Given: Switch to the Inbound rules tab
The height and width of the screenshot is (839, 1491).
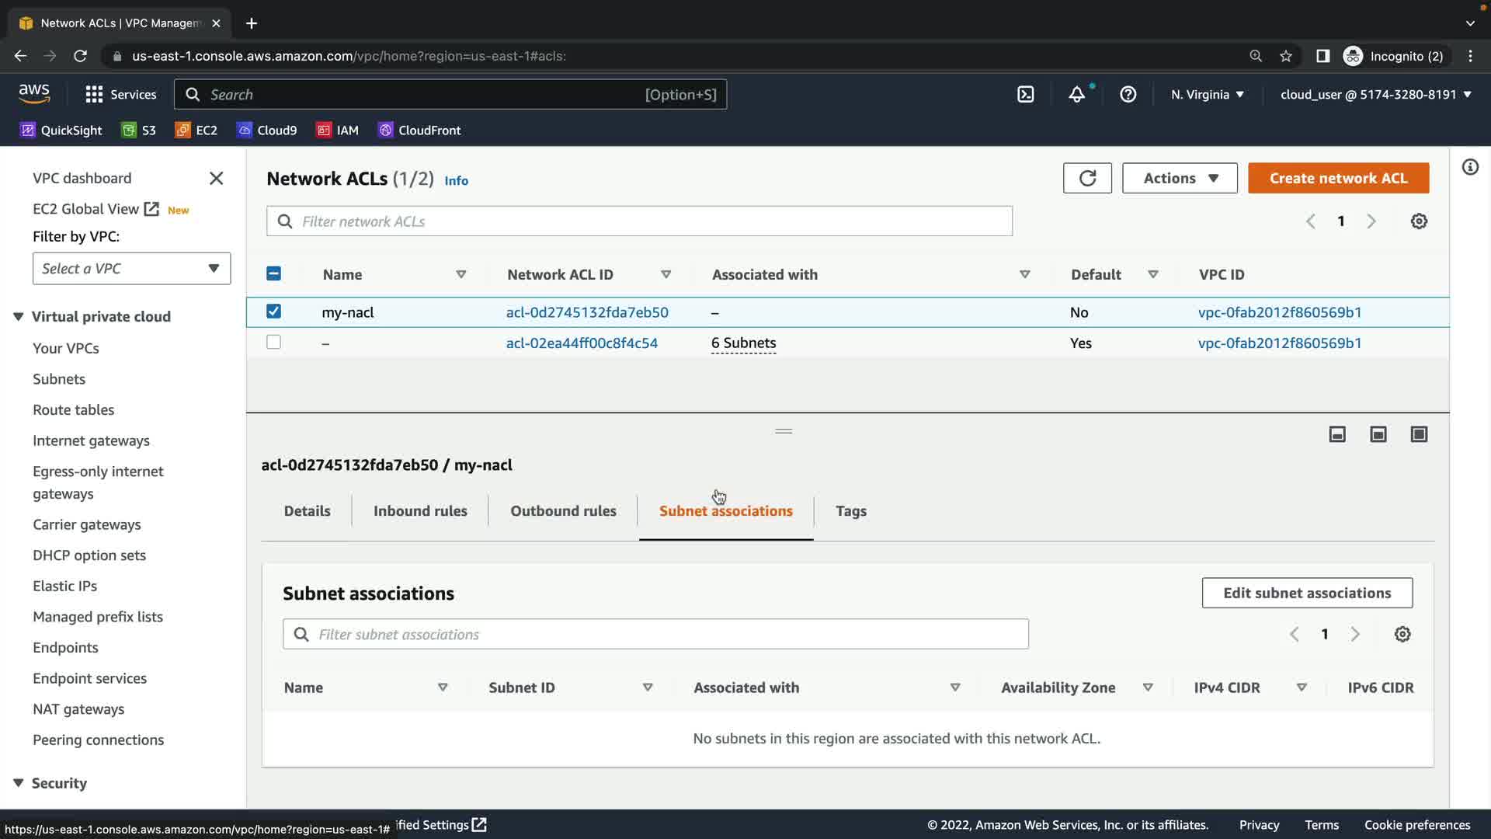Looking at the screenshot, I should click(x=419, y=510).
